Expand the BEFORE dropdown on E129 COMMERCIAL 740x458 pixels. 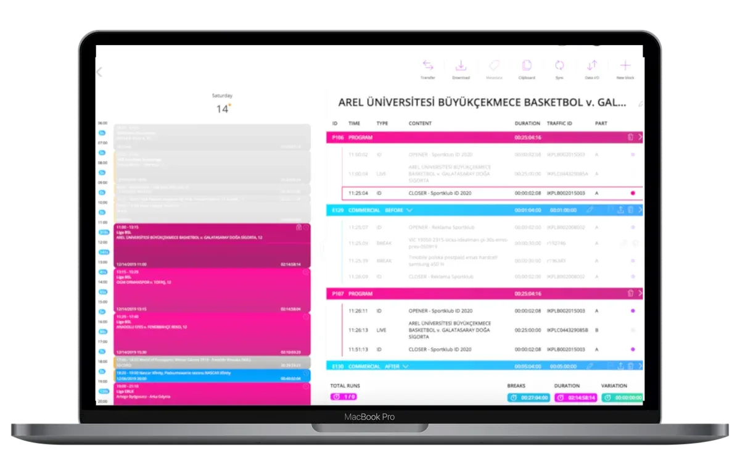coord(409,210)
